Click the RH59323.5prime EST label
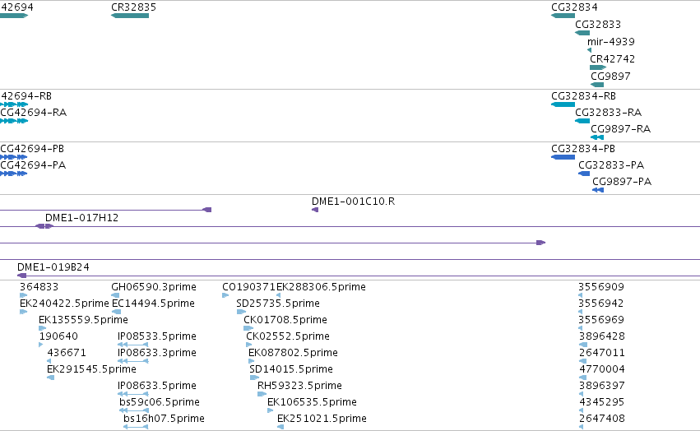 pyautogui.click(x=299, y=386)
